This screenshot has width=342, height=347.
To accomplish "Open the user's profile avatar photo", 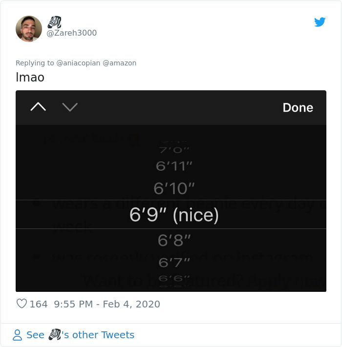I will [x=29, y=28].
